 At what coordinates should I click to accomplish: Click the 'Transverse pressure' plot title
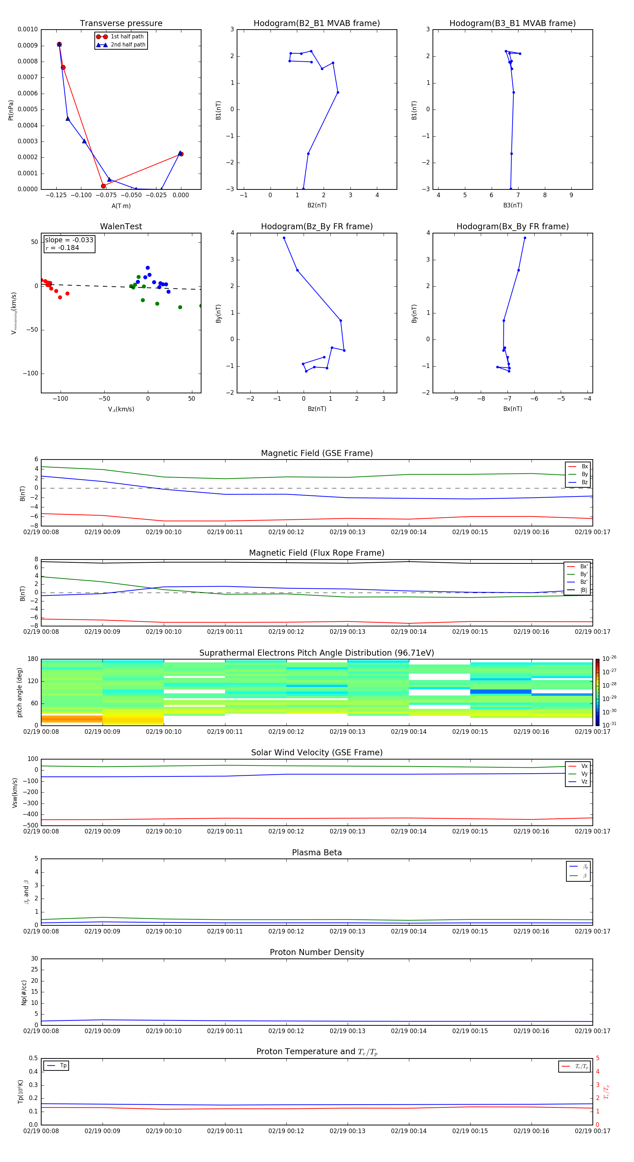point(121,24)
